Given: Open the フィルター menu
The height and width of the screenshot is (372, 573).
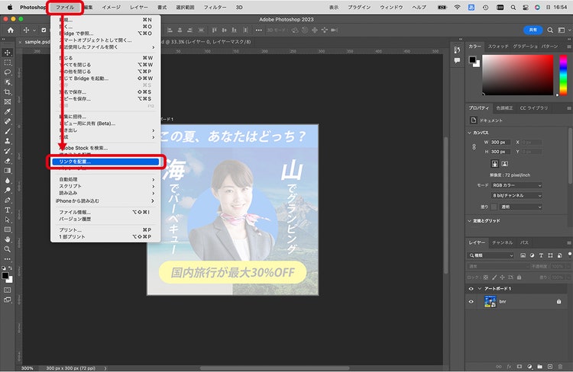Looking at the screenshot, I should click(215, 8).
